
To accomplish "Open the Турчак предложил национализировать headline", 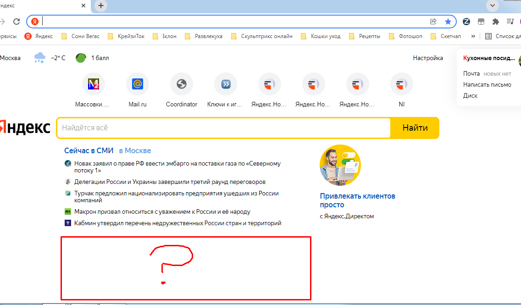I will (177, 197).
